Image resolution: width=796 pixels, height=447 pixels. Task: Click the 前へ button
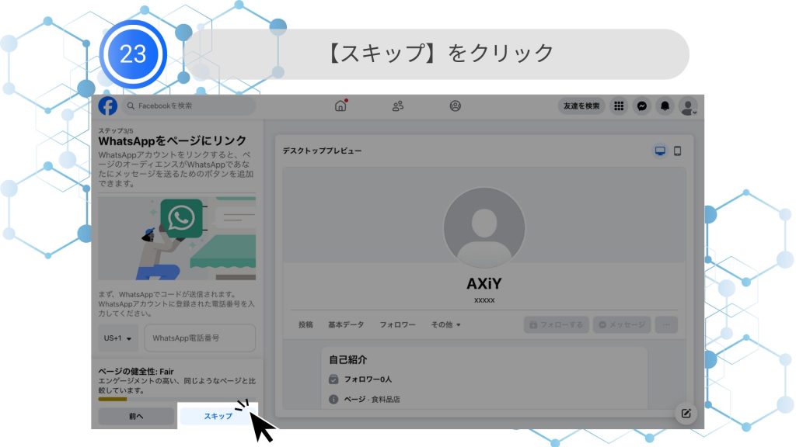tap(136, 416)
